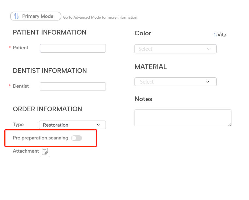Open the Color select dropdown
Screen dimensions: 249x200
click(x=175, y=49)
